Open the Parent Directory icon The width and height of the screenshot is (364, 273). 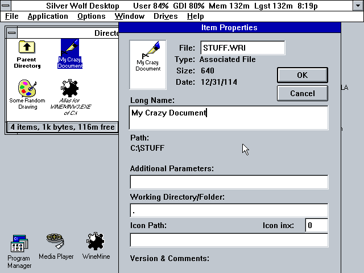(x=27, y=49)
